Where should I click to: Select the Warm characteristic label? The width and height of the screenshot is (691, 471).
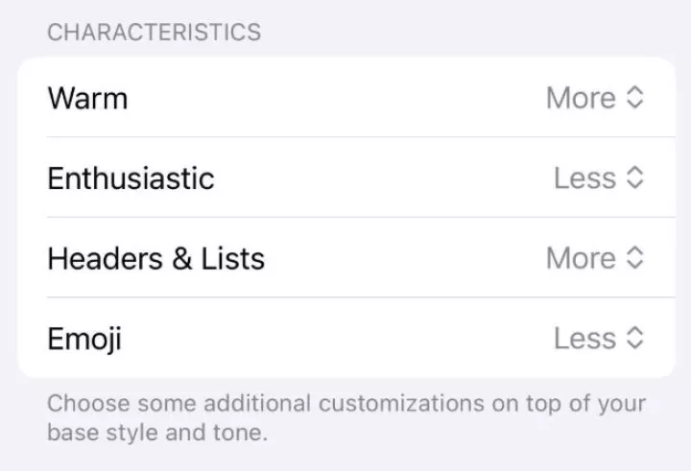pos(87,98)
